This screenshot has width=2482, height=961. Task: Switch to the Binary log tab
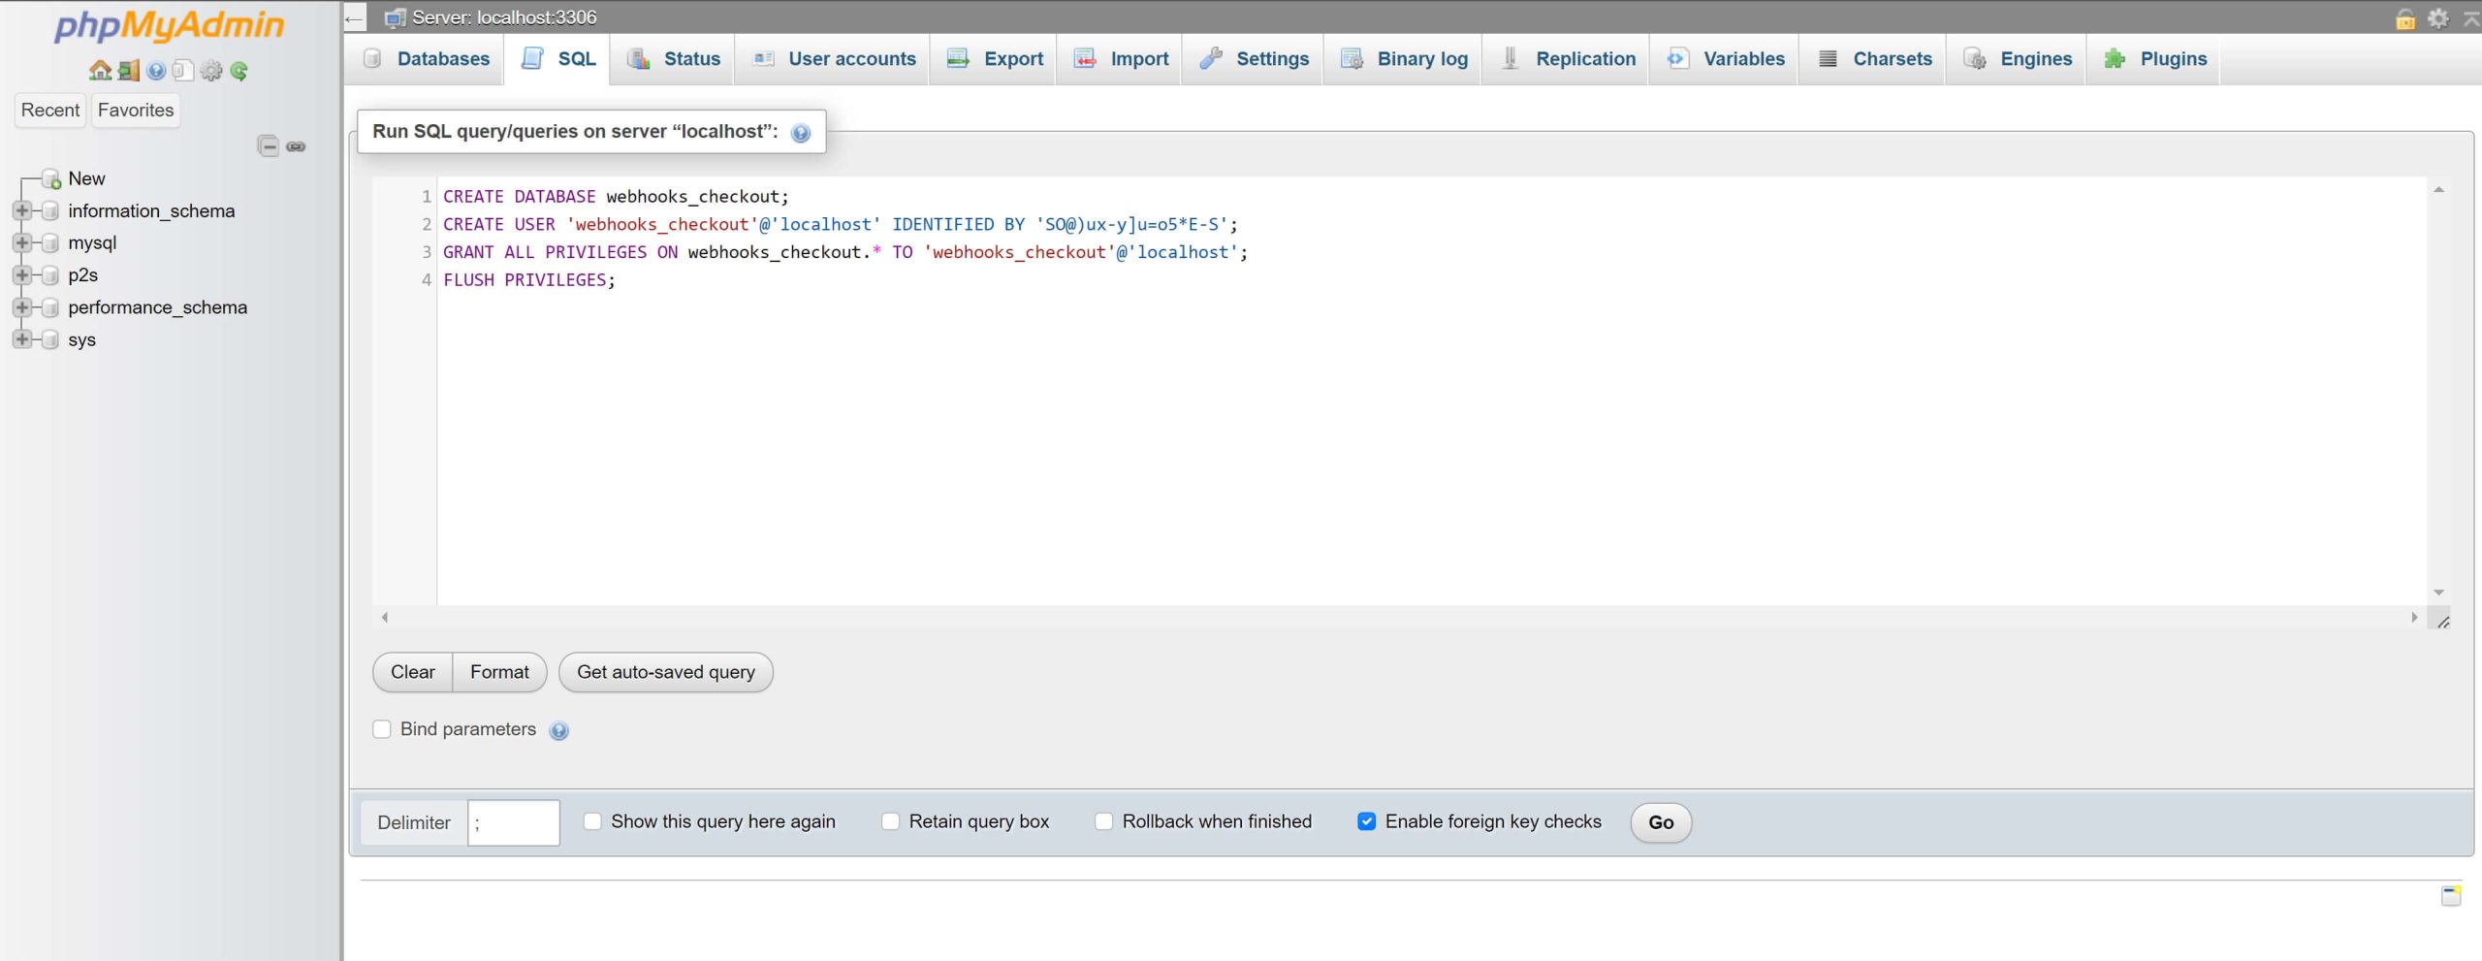(1403, 59)
